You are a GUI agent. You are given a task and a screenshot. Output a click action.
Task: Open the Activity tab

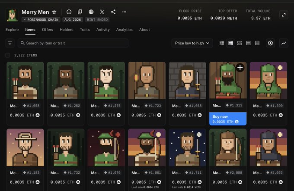point(103,29)
